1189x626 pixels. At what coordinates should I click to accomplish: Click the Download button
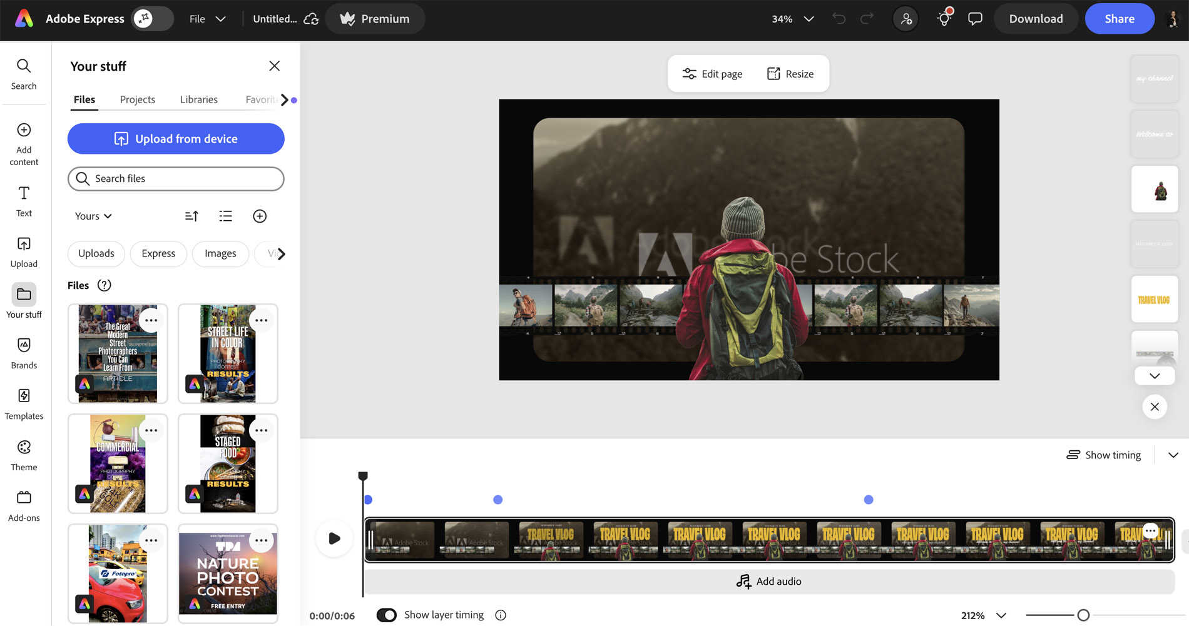click(x=1036, y=19)
